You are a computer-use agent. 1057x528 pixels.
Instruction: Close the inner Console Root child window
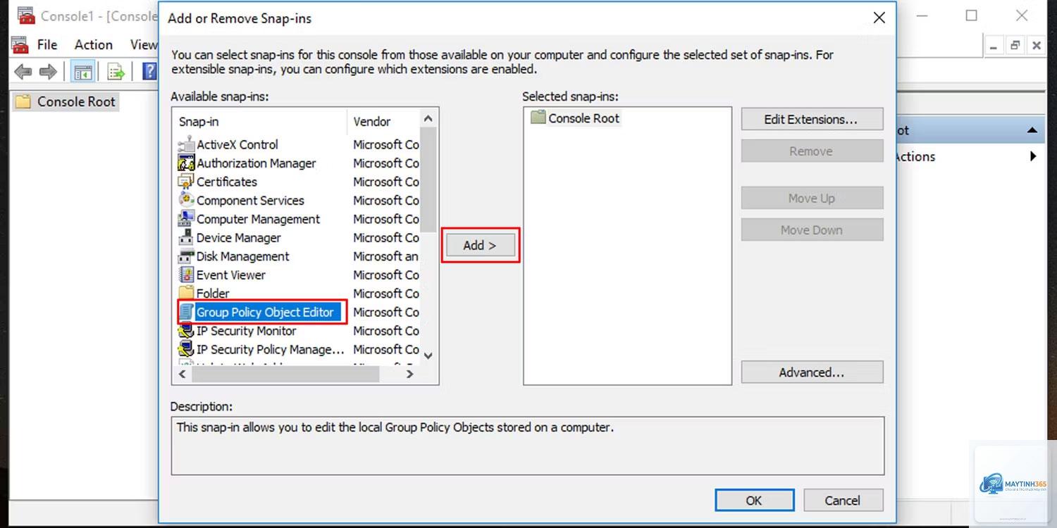pos(1036,46)
